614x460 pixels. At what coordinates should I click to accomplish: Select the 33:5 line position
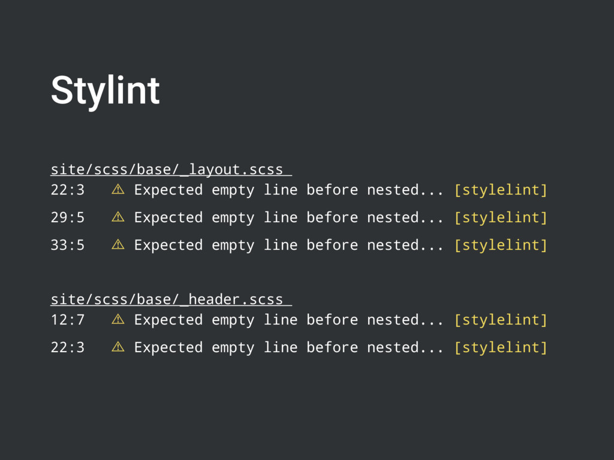(x=68, y=245)
